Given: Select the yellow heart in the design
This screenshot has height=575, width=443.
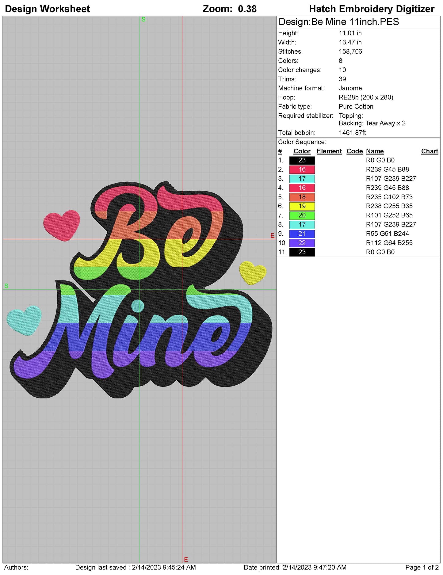Looking at the screenshot, I should coord(252,272).
